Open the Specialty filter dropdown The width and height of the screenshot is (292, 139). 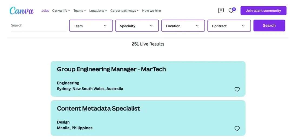click(x=137, y=26)
